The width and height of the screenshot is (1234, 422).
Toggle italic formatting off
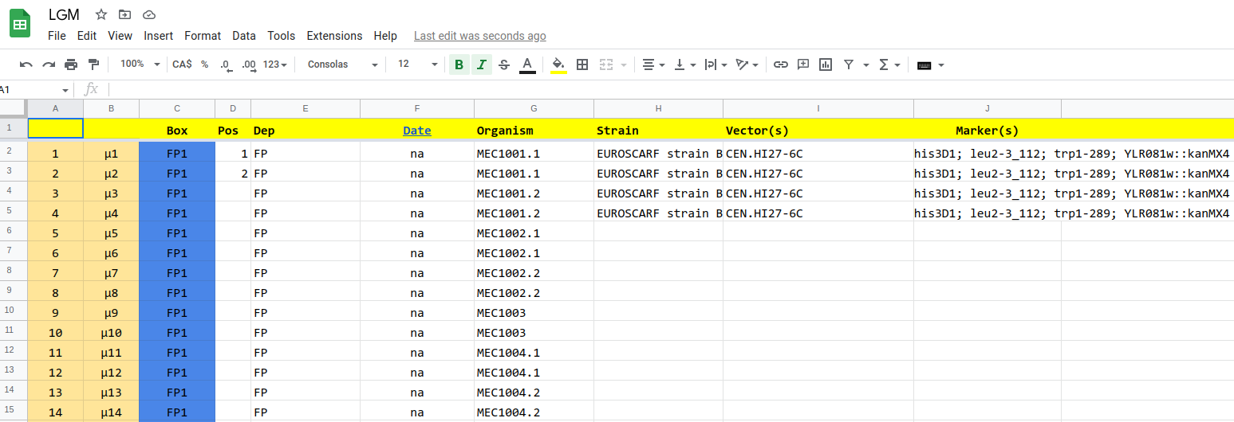[x=481, y=64]
